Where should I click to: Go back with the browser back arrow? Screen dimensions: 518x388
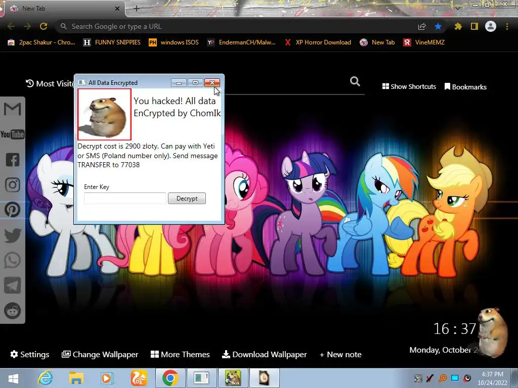coord(11,26)
